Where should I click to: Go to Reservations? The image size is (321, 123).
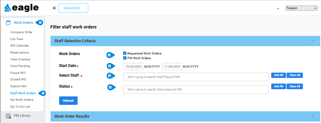[20, 52]
